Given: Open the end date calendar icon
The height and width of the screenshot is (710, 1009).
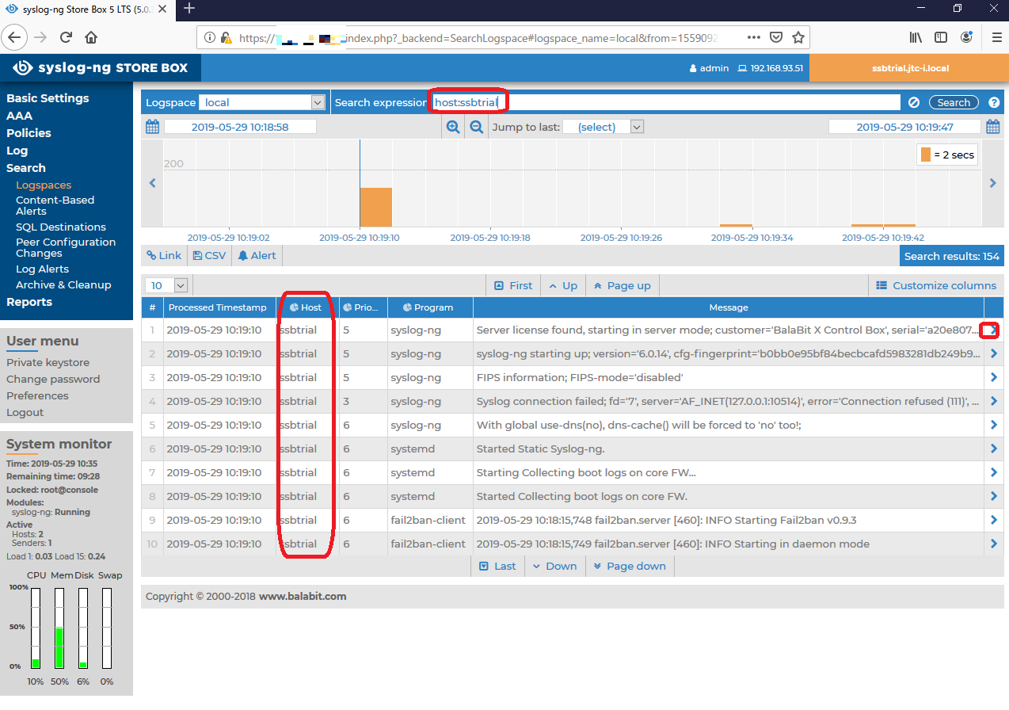Looking at the screenshot, I should (x=993, y=127).
